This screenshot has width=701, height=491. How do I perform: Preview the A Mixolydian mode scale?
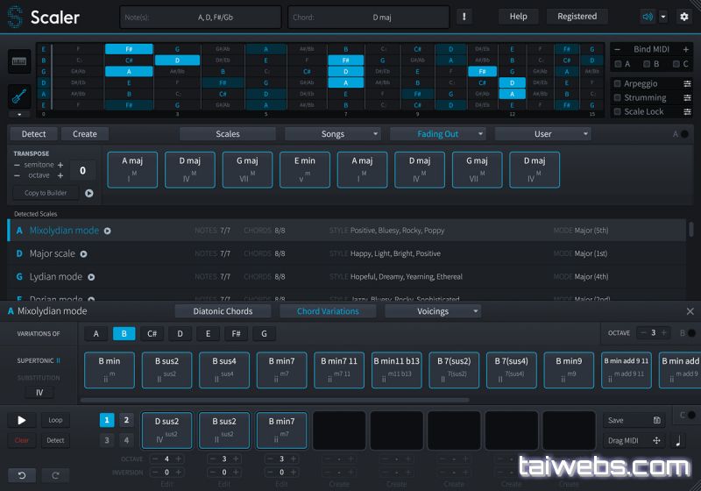click(x=107, y=231)
